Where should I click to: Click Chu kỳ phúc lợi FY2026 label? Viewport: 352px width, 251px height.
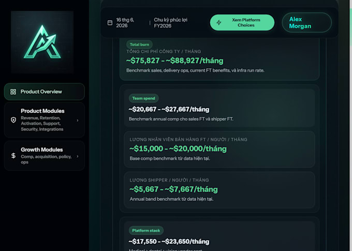click(171, 23)
